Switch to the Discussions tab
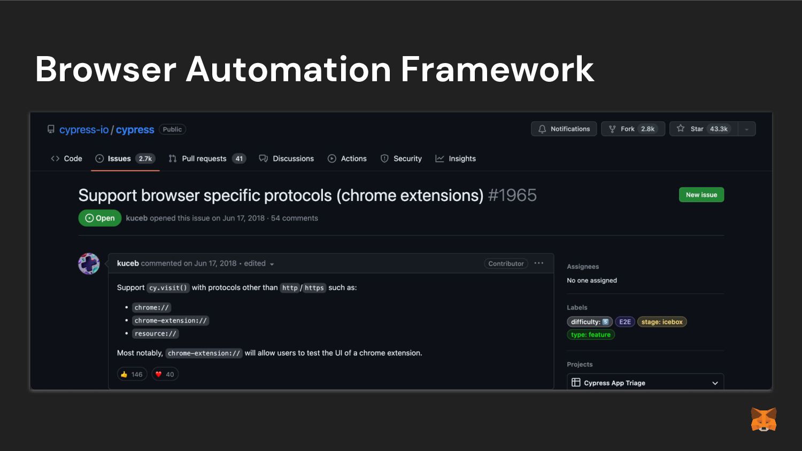The image size is (802, 451). [287, 159]
